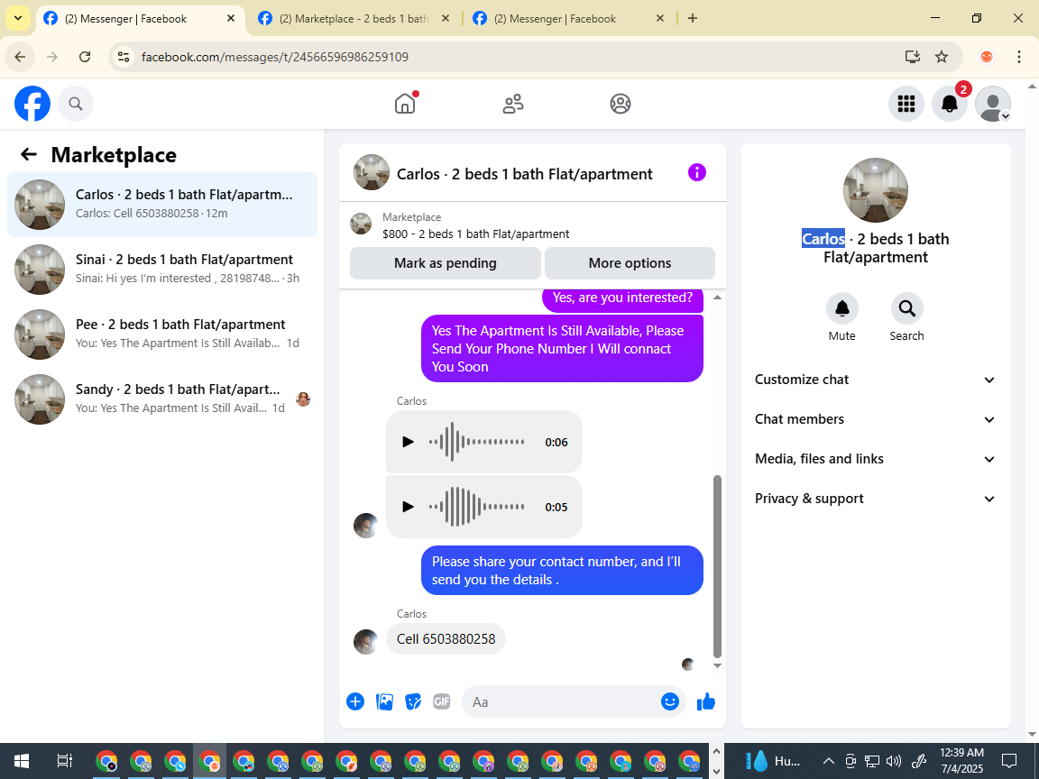Click the 0:05 voice message waveform
The width and height of the screenshot is (1039, 779).
[x=477, y=507]
